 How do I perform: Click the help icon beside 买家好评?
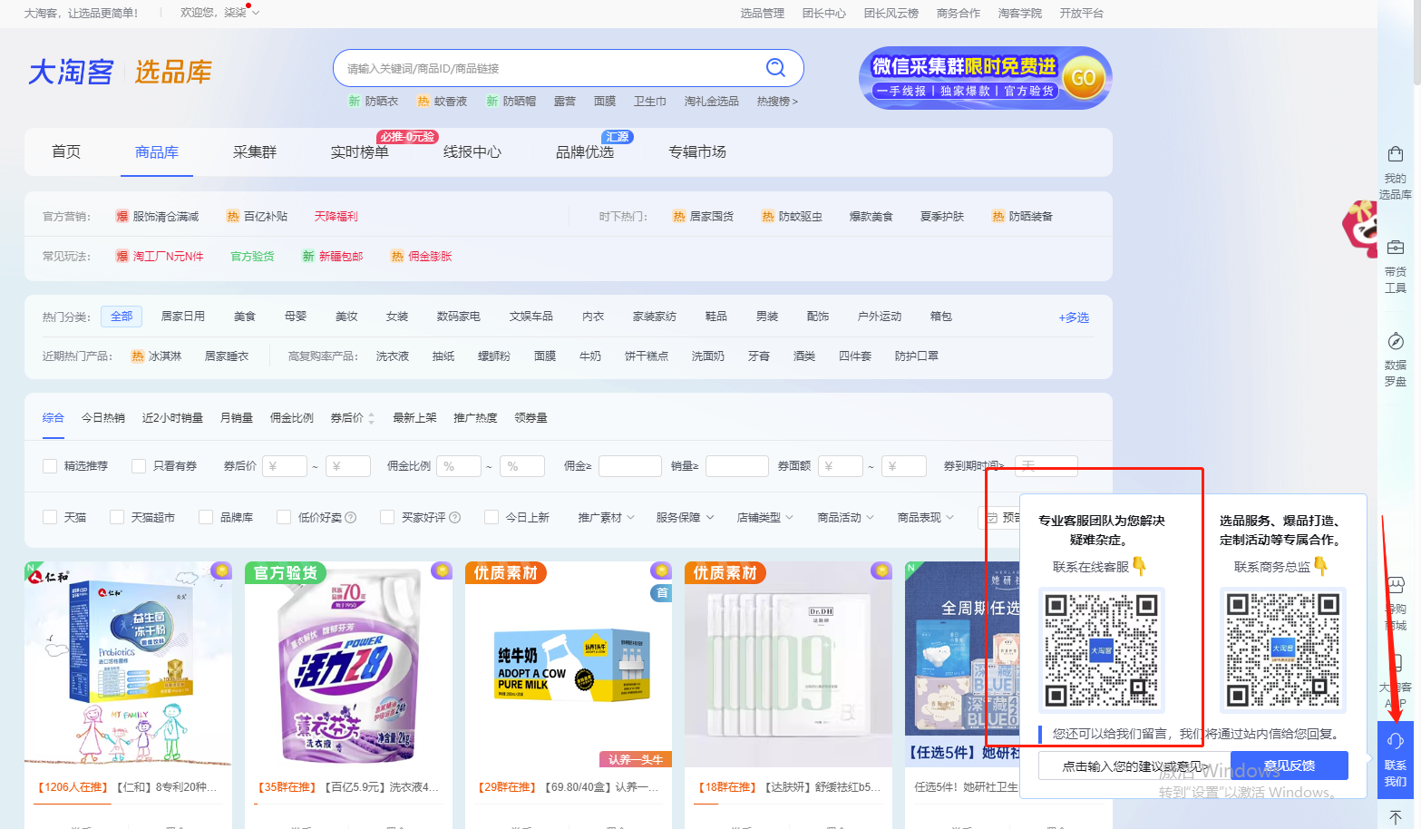[x=455, y=518]
